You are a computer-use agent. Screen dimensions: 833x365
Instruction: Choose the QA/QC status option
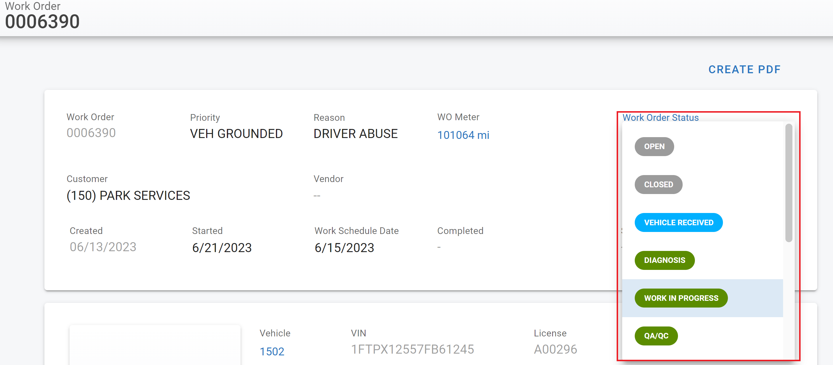coord(656,336)
